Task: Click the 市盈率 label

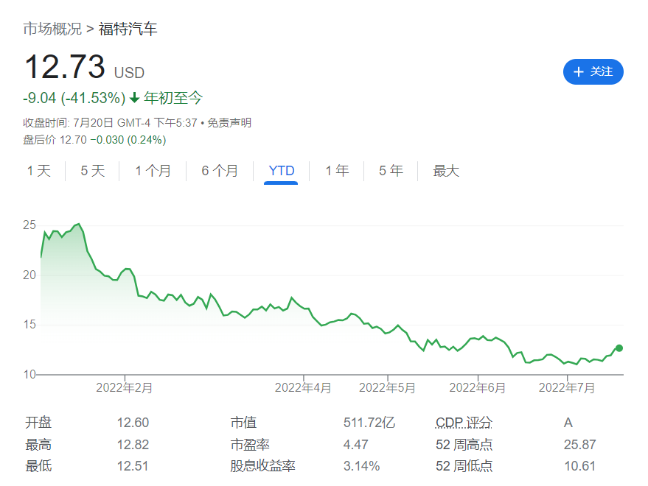Action: pos(250,444)
